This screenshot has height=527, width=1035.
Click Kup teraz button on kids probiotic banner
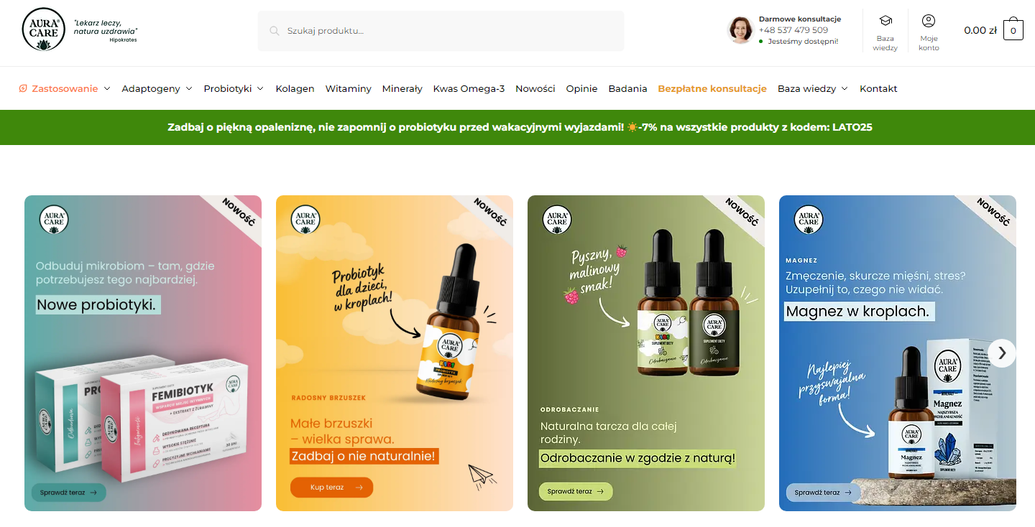pyautogui.click(x=331, y=488)
